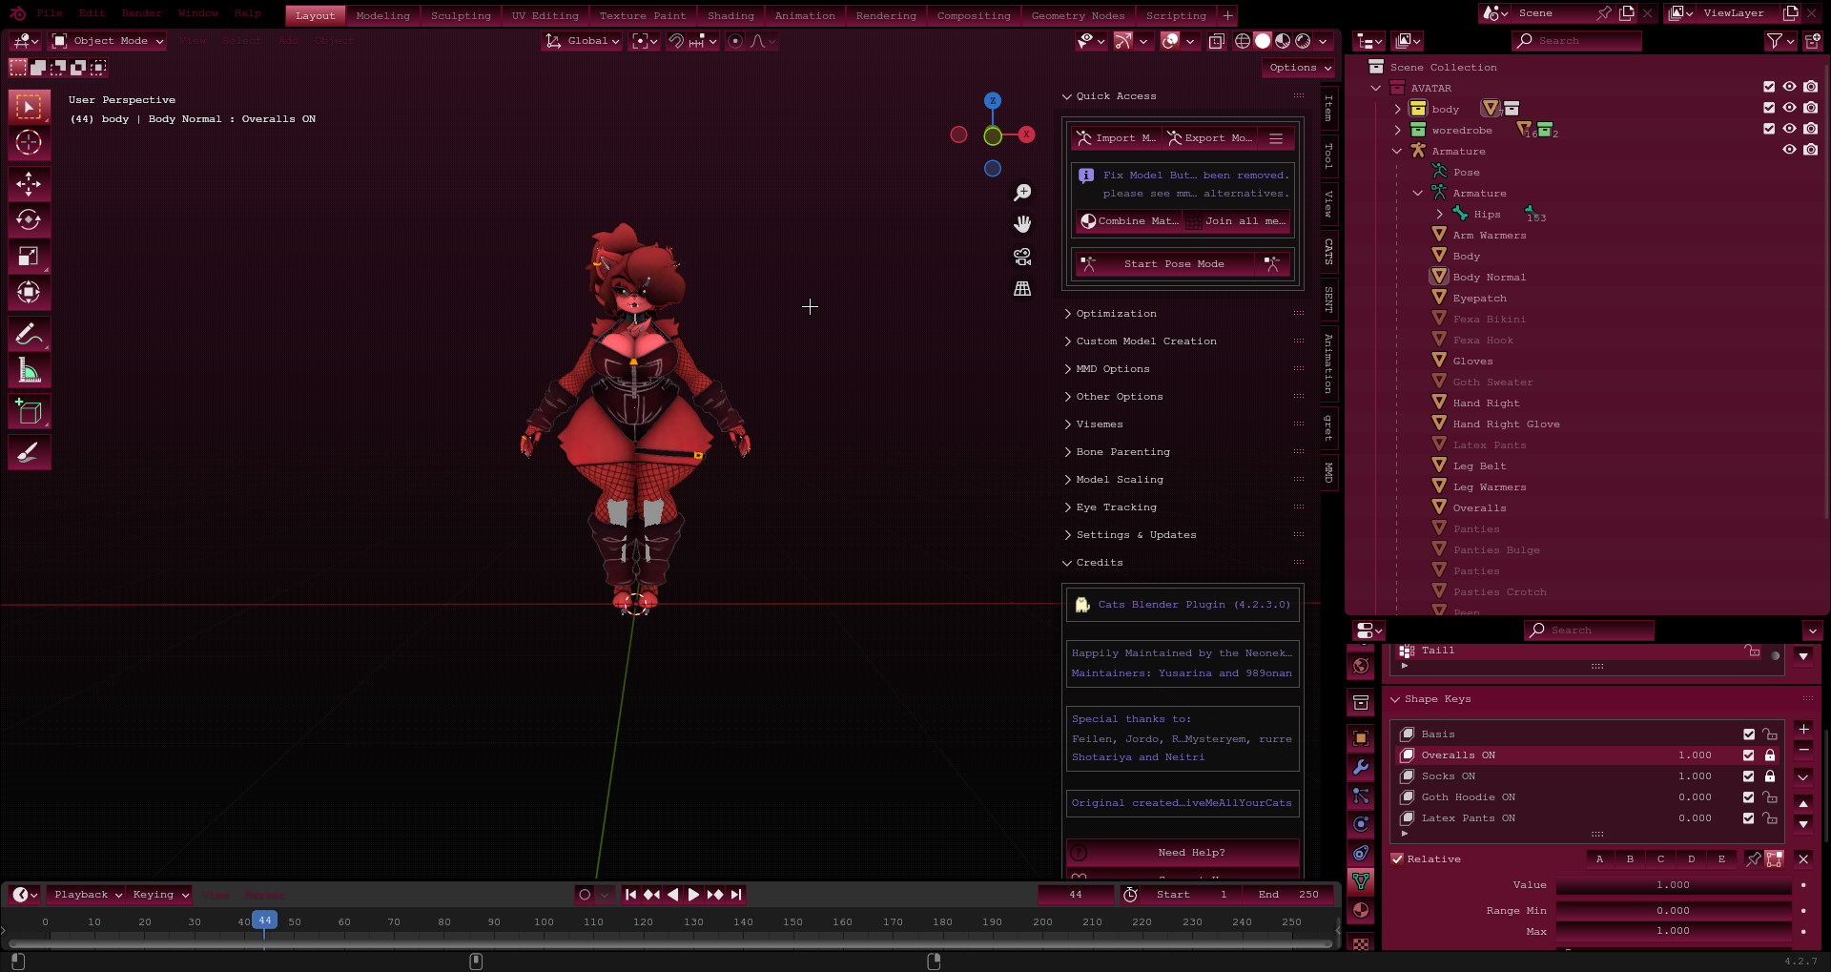Open the Object Mode dropdown
Screen dimensions: 1831x972
109,41
